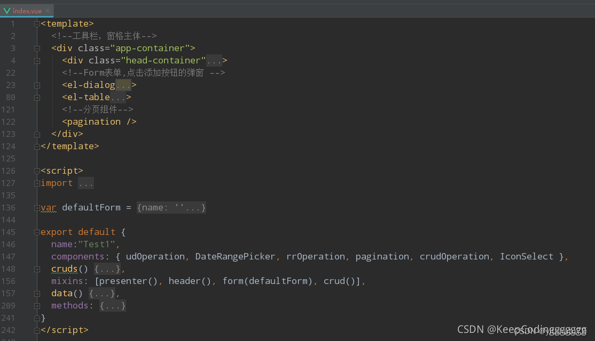
Task: Place cursor on the pagination tag
Action: 94,121
